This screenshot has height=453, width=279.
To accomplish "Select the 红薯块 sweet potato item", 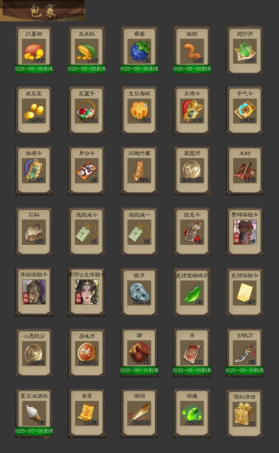I will click(34, 50).
